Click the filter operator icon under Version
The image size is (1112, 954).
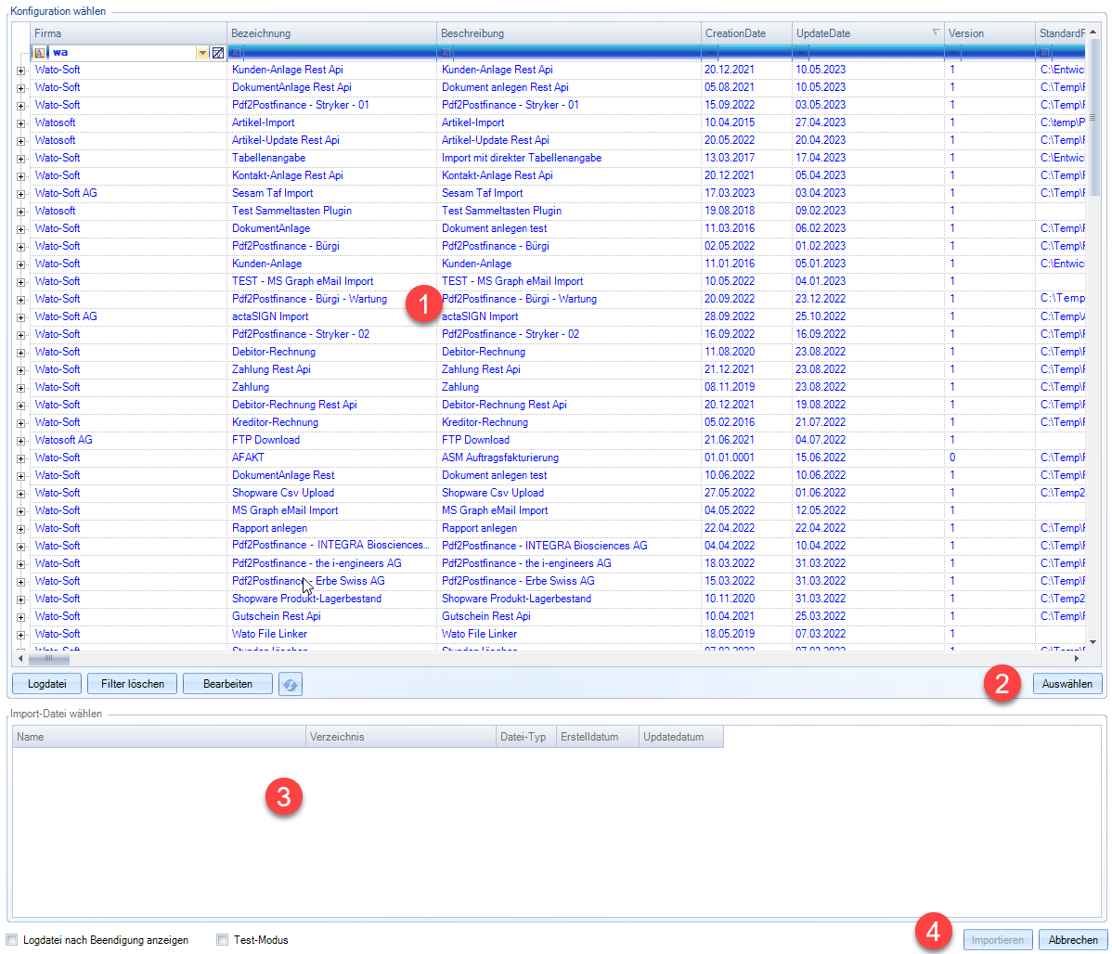953,53
